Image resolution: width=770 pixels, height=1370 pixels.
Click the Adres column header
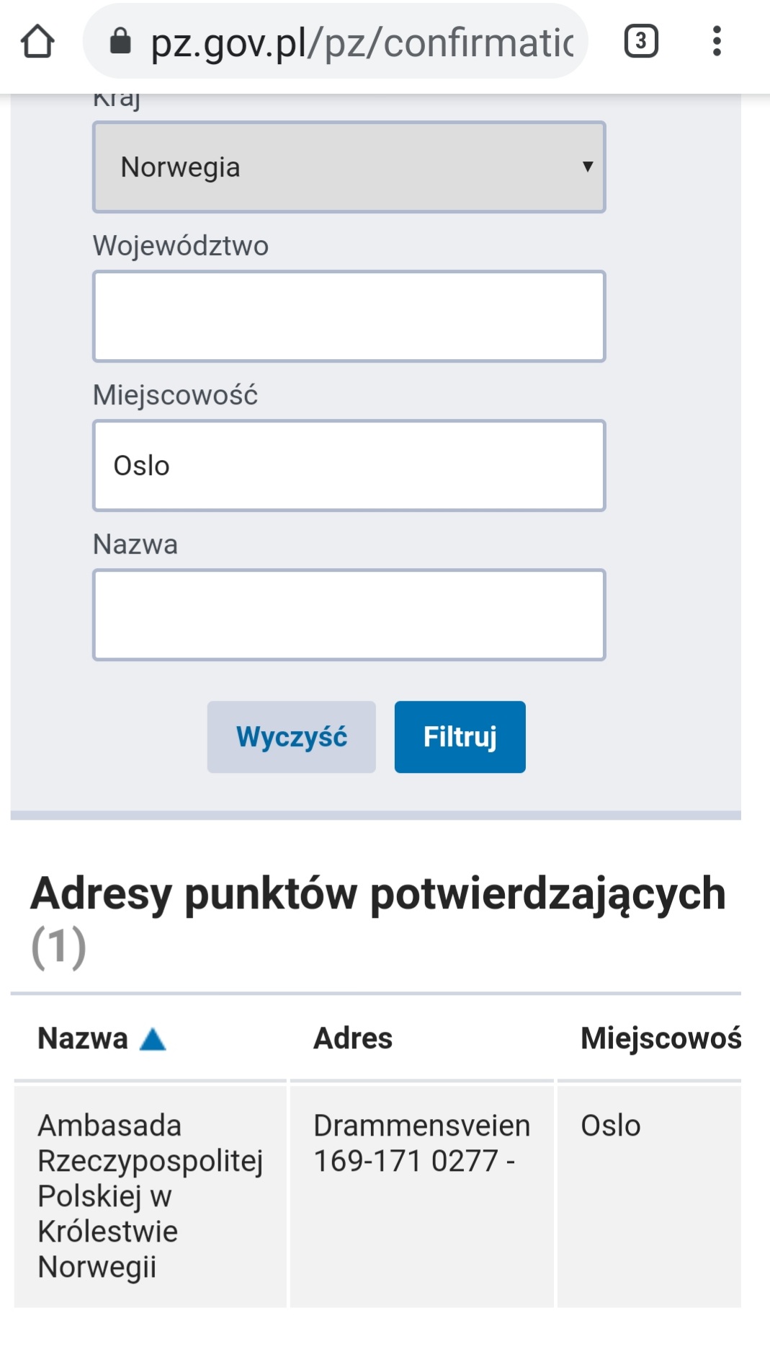click(x=352, y=1038)
